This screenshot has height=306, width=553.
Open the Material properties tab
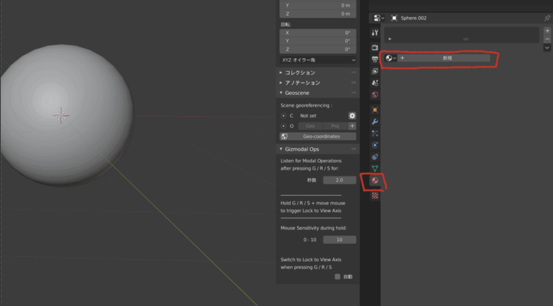[x=375, y=181]
